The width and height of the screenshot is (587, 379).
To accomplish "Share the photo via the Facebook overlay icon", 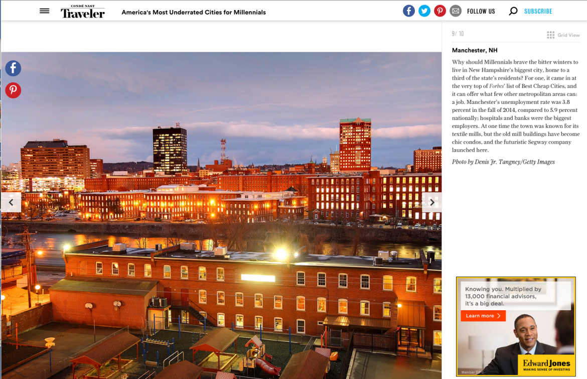I will 13,68.
